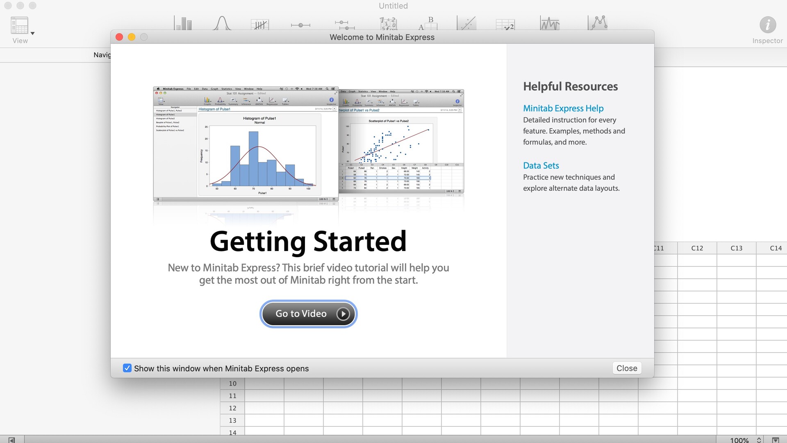The width and height of the screenshot is (787, 443).
Task: Click the bottom-right triangle panel toggle
Action: click(x=776, y=440)
